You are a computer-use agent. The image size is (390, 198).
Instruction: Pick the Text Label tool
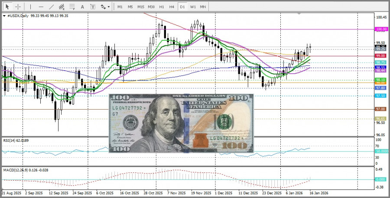(x=93, y=7)
